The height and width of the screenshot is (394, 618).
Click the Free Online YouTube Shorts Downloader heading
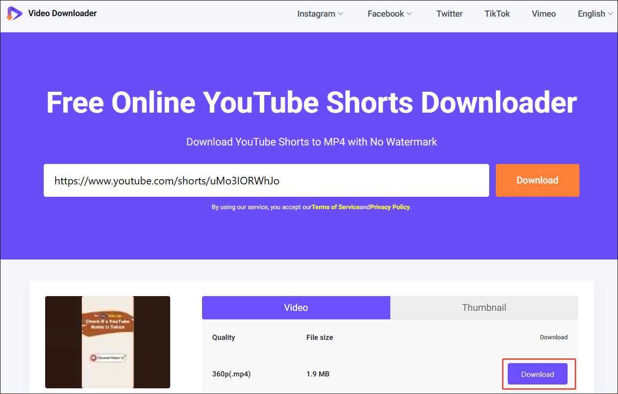pos(312,102)
